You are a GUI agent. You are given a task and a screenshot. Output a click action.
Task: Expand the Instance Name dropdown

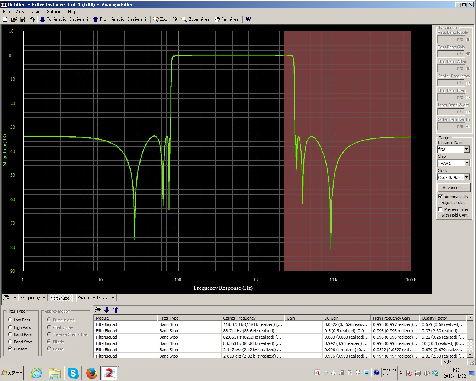[x=467, y=149]
